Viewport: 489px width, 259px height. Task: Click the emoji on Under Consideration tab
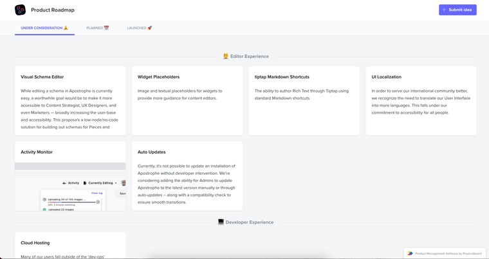pyautogui.click(x=66, y=28)
